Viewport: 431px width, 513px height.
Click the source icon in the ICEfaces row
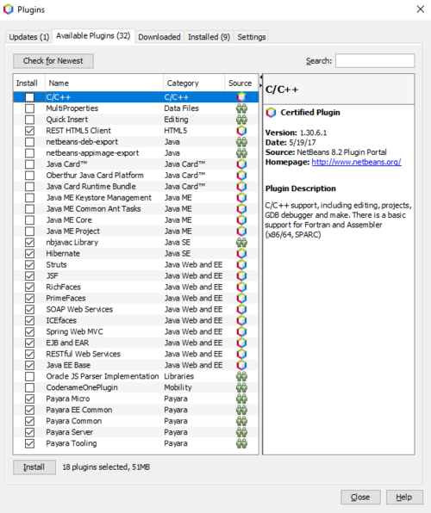pyautogui.click(x=241, y=320)
